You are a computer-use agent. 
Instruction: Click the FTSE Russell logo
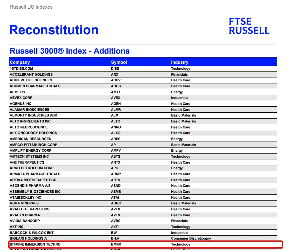249,26
